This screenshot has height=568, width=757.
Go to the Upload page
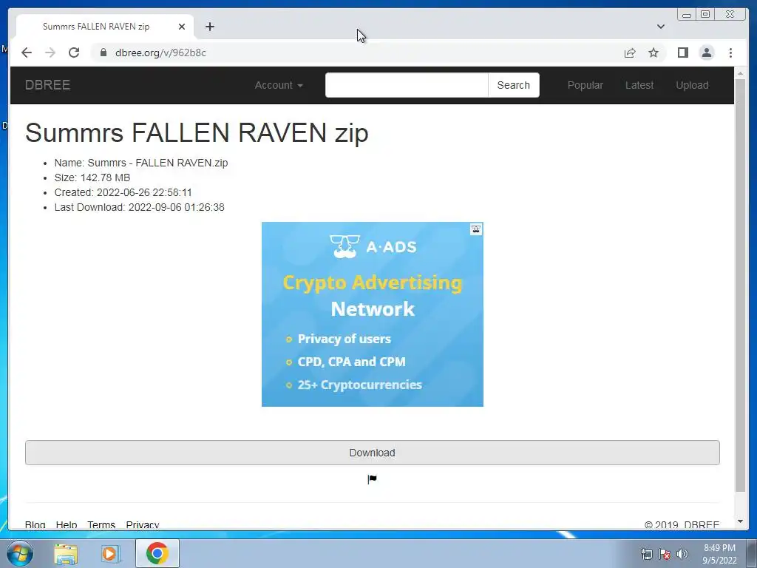tap(692, 85)
